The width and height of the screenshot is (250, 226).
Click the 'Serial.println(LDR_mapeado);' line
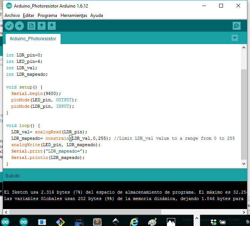48,157
